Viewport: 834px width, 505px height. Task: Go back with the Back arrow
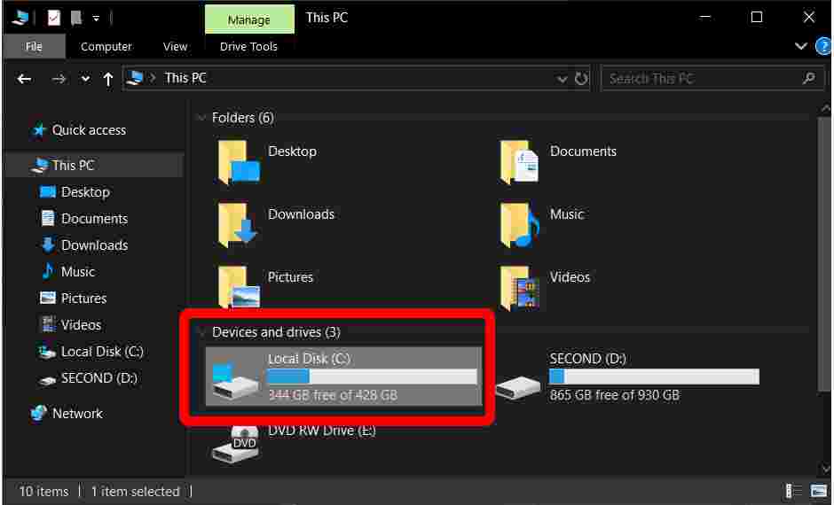click(24, 79)
